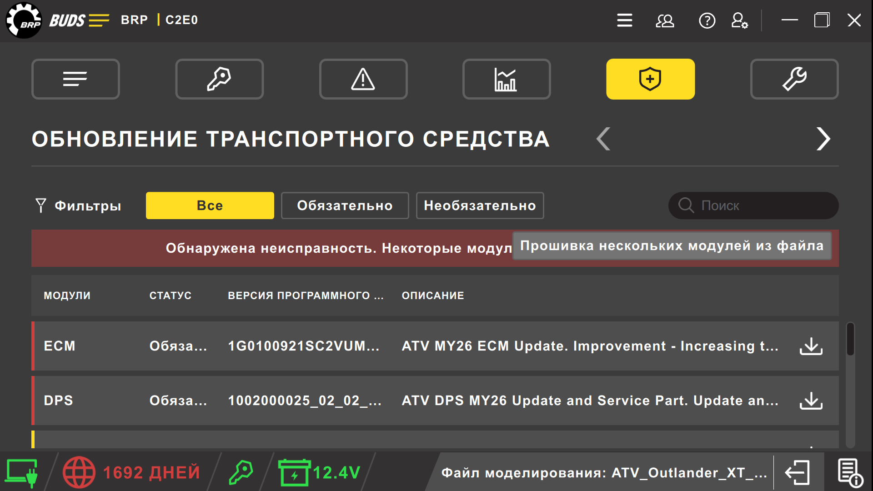Open the remote support people icon
Screen dimensions: 873x491
665,20
